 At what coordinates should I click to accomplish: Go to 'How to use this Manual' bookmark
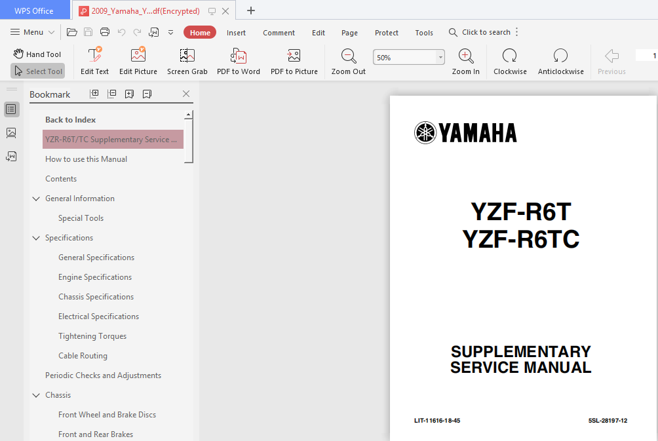coord(86,159)
